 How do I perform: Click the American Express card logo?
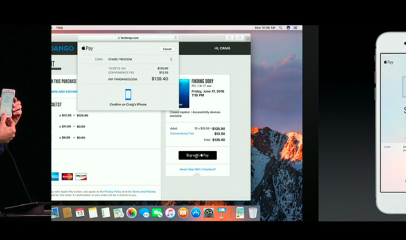[x=55, y=177]
